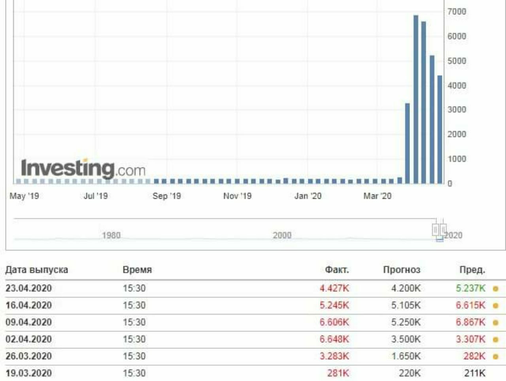Click the yellow revision dot in the 26.03.2020 row
506x381 pixels.
(x=495, y=357)
